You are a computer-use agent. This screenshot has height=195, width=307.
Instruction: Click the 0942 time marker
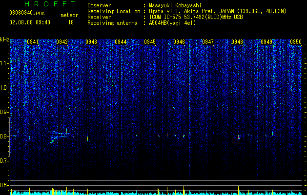(x=62, y=42)
